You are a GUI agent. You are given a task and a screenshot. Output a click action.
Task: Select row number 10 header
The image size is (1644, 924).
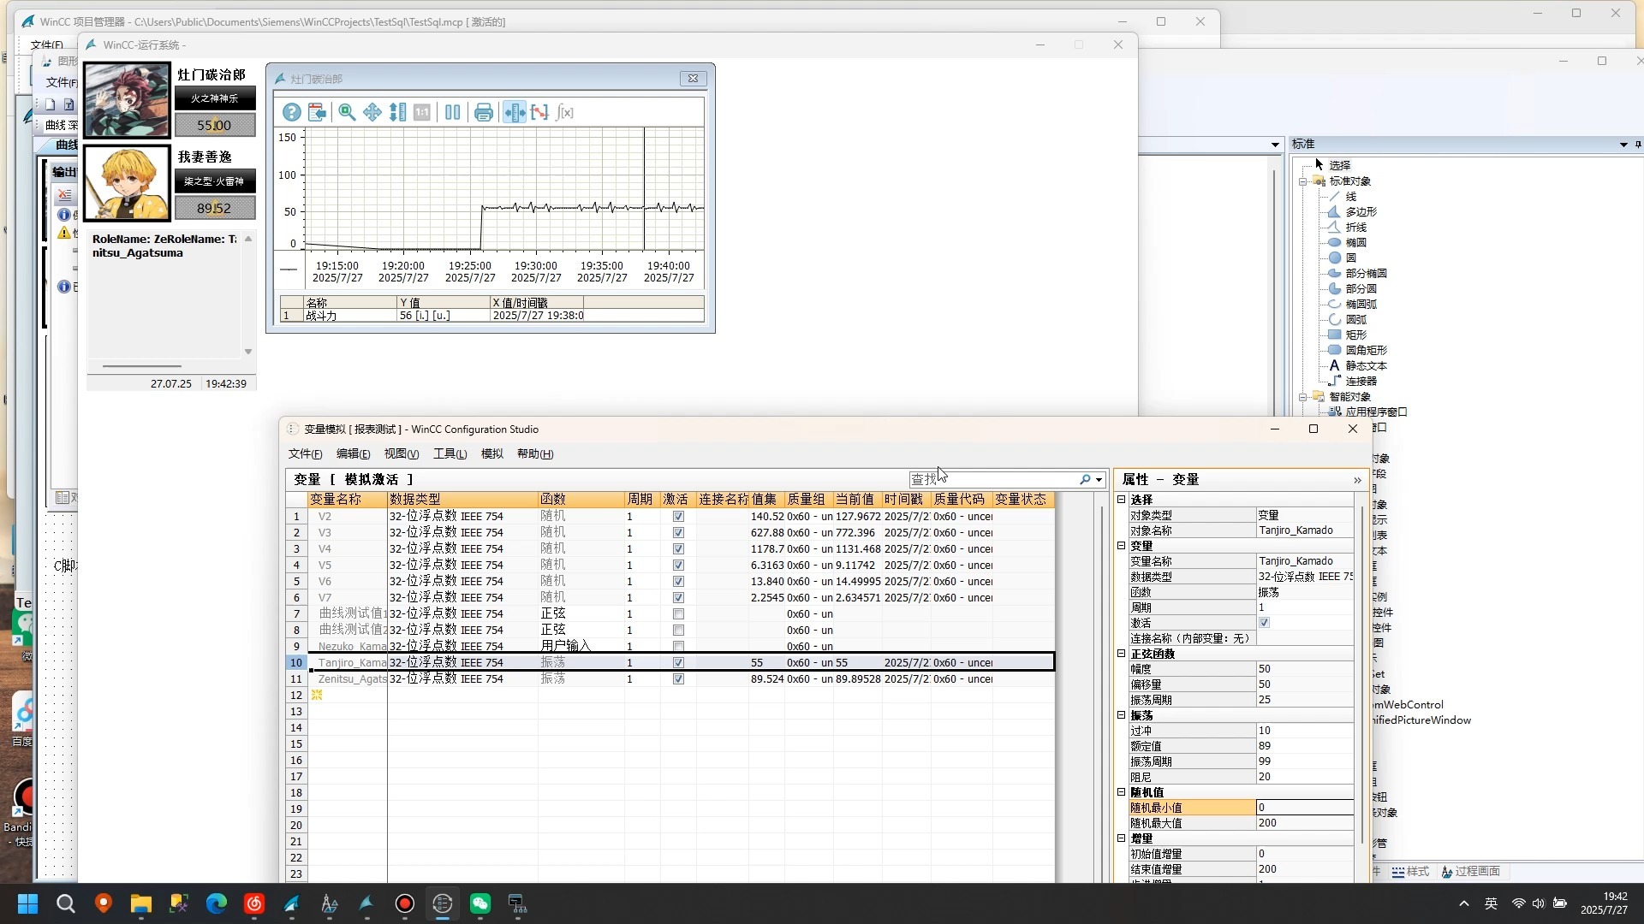pyautogui.click(x=296, y=663)
